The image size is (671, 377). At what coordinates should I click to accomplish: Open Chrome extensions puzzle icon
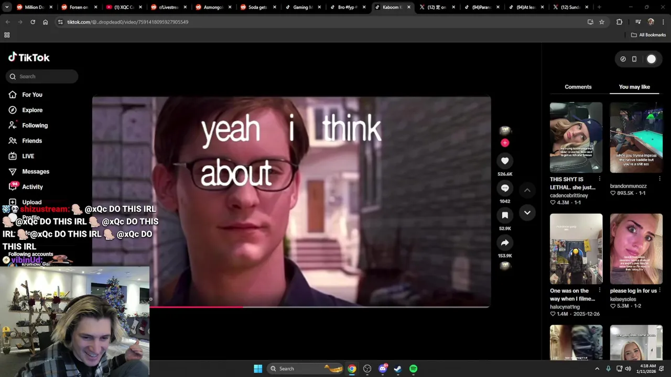(620, 22)
